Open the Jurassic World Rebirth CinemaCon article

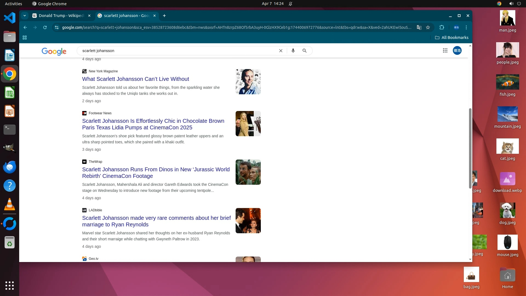(x=156, y=173)
